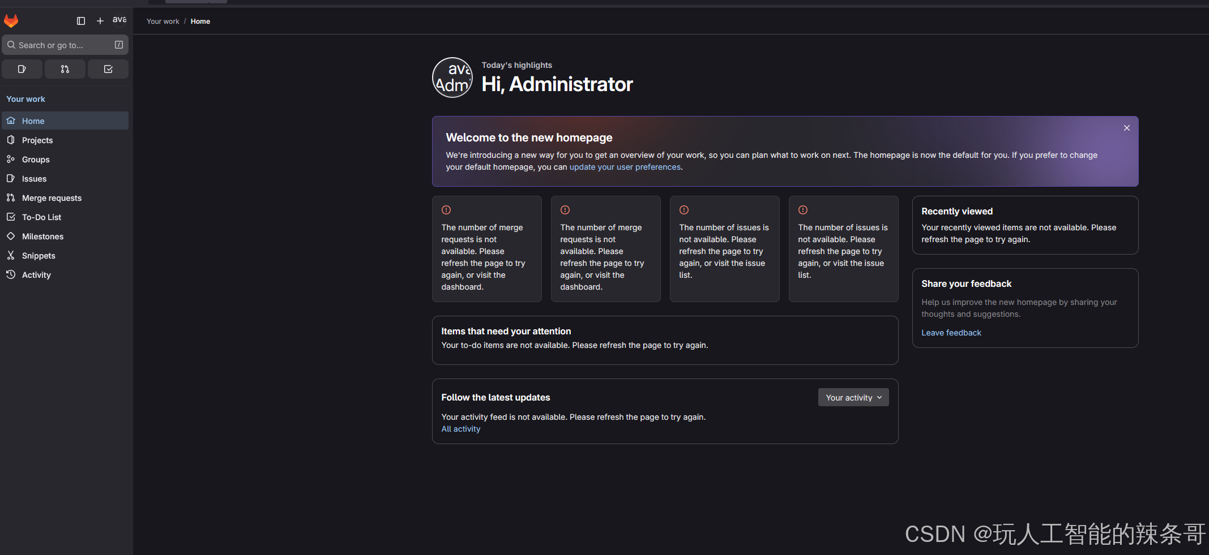This screenshot has width=1209, height=555.
Task: Click the Milestones diamond icon
Action: click(x=11, y=236)
